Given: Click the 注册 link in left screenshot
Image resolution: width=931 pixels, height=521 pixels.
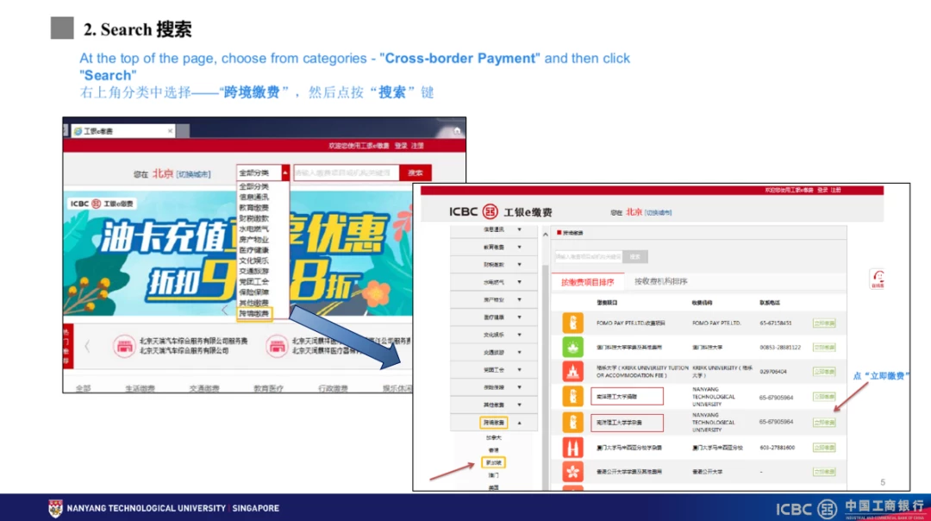Looking at the screenshot, I should click(x=418, y=146).
